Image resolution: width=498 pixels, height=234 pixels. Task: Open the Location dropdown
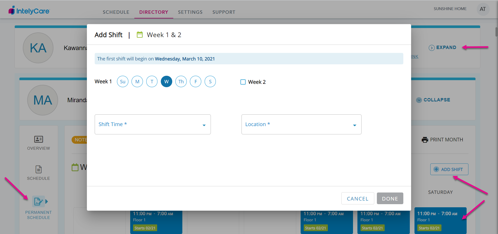[301, 124]
